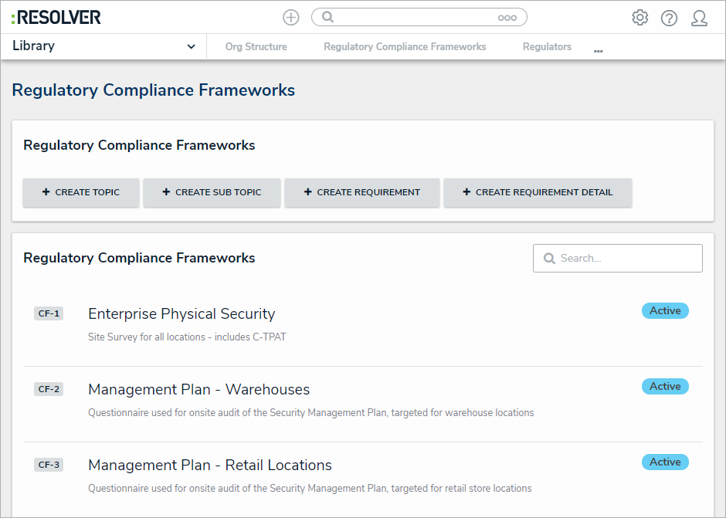Open the Regulatory Compliance Frameworks tab
The image size is (726, 518).
(405, 47)
